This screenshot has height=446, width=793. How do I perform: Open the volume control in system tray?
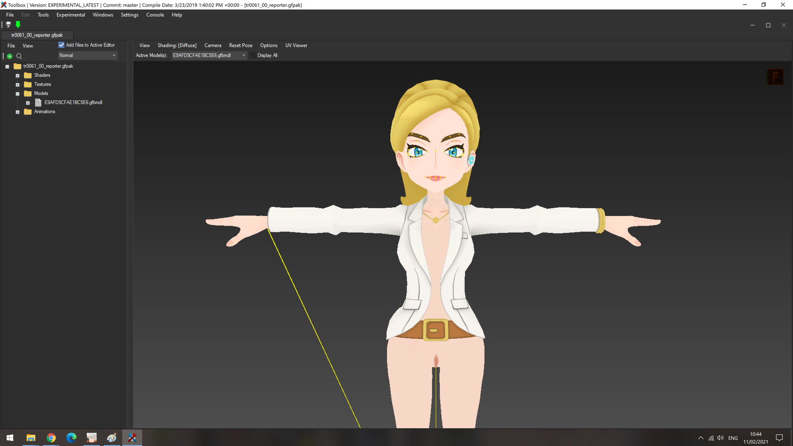coord(721,438)
